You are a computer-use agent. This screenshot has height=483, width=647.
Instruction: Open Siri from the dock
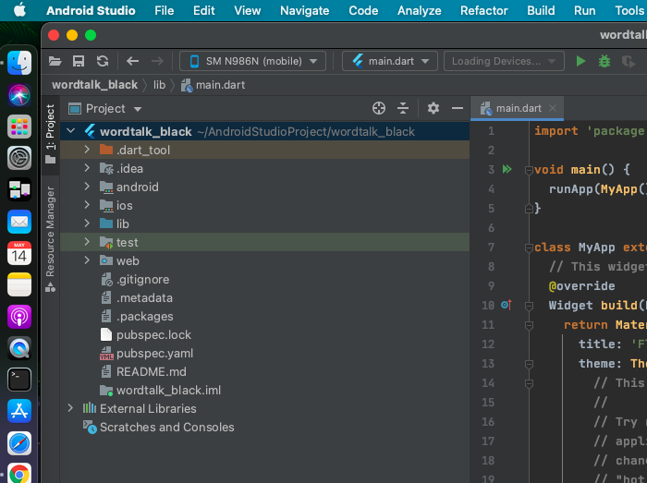tap(19, 94)
